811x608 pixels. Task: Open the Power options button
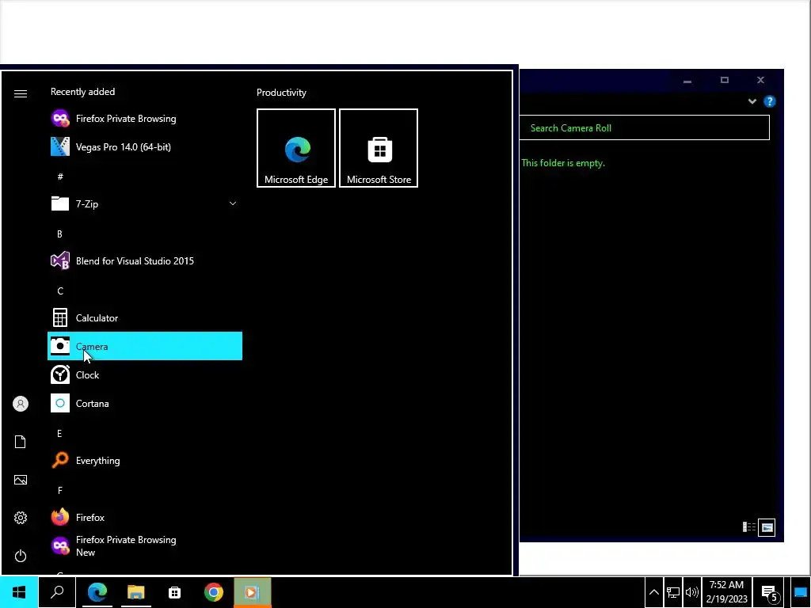tap(20, 556)
